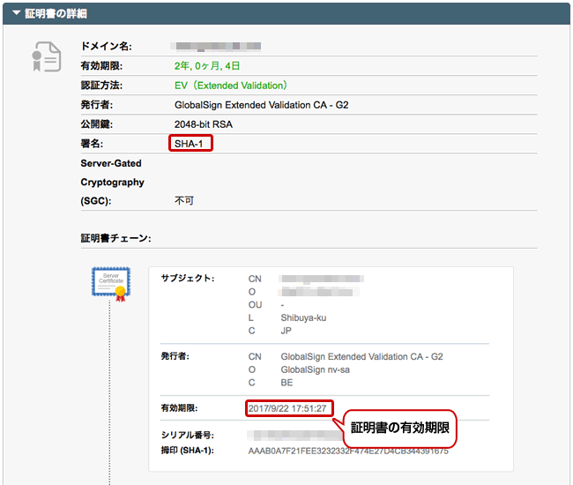Click the green 2年, 0ヶ月, 4日 validity value
Screen dimensions: 573x485
coord(207,66)
